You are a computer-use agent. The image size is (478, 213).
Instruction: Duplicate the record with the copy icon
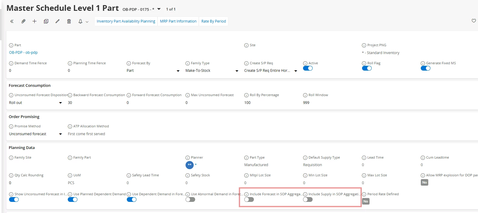point(46,21)
